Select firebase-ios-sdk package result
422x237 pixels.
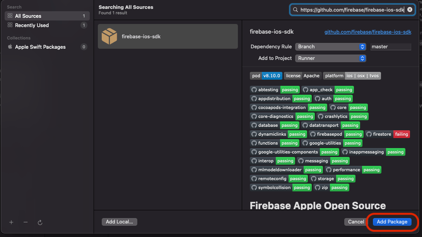(167, 36)
